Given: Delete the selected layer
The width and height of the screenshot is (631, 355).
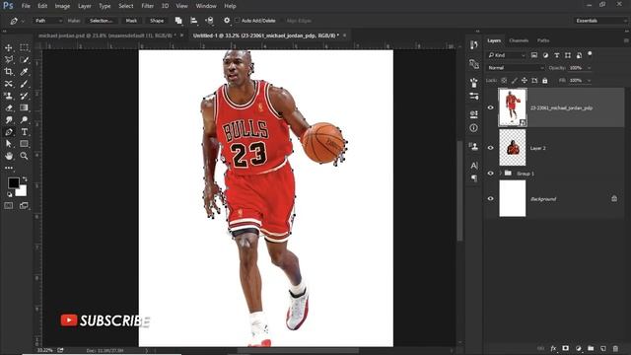Looking at the screenshot, I should (x=615, y=348).
